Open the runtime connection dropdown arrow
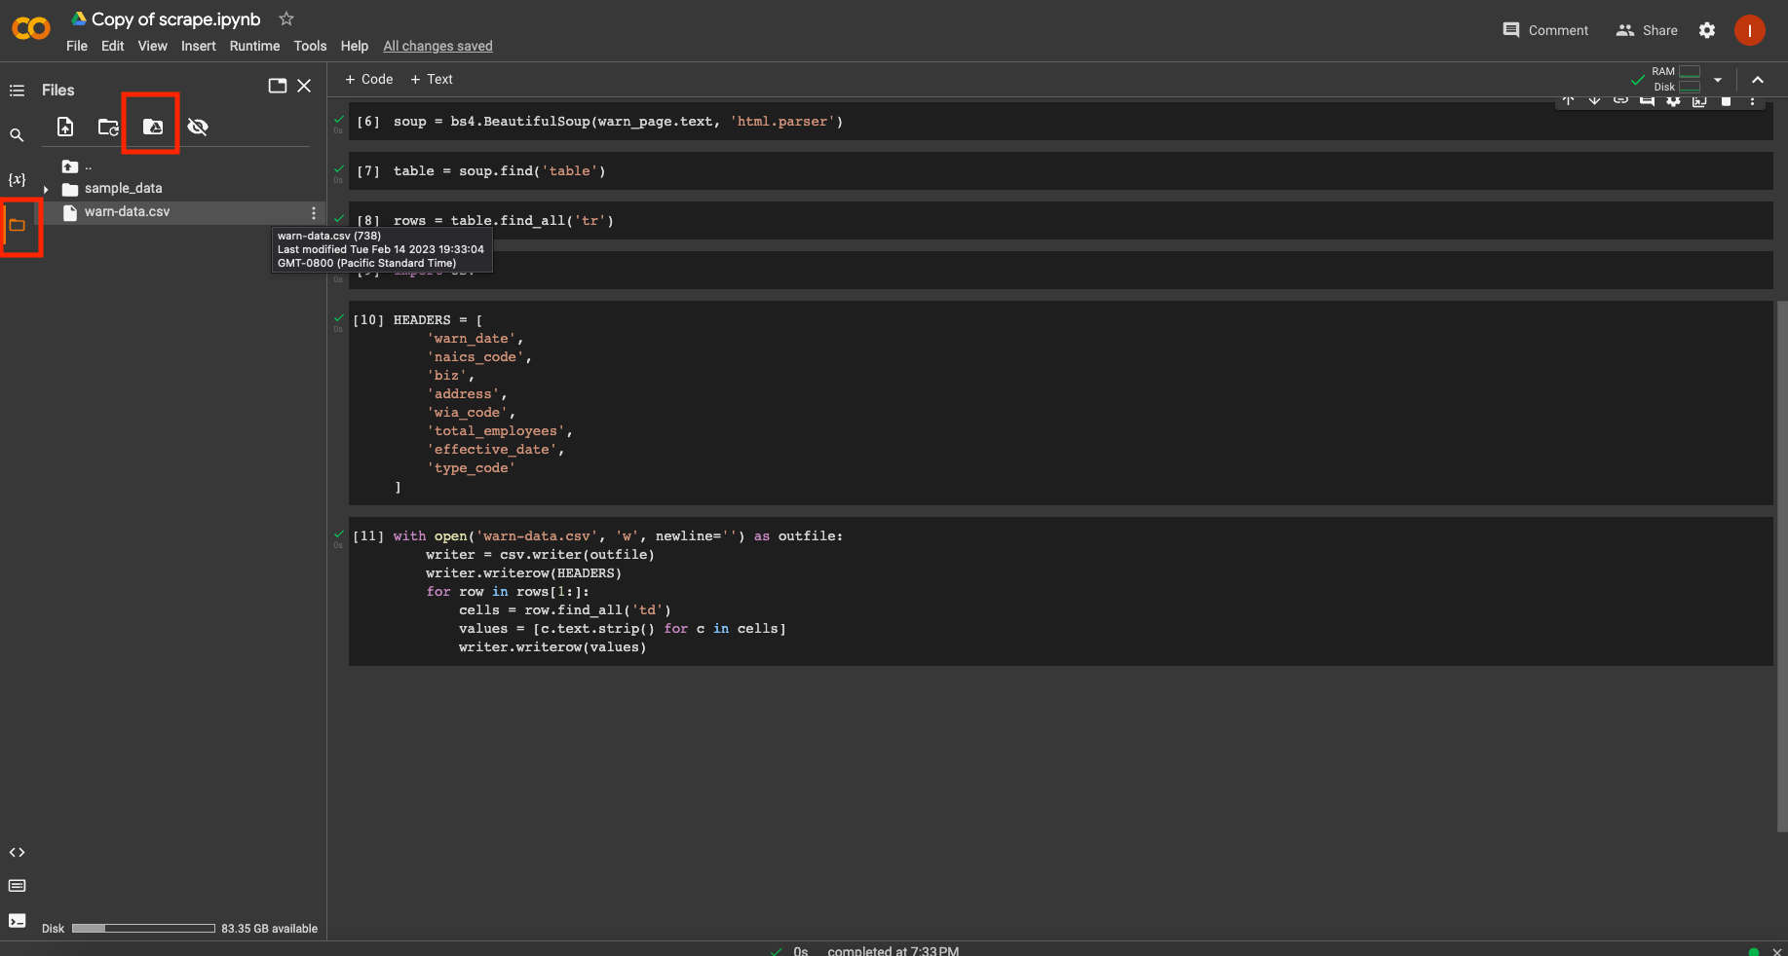This screenshot has width=1788, height=956. coord(1718,80)
